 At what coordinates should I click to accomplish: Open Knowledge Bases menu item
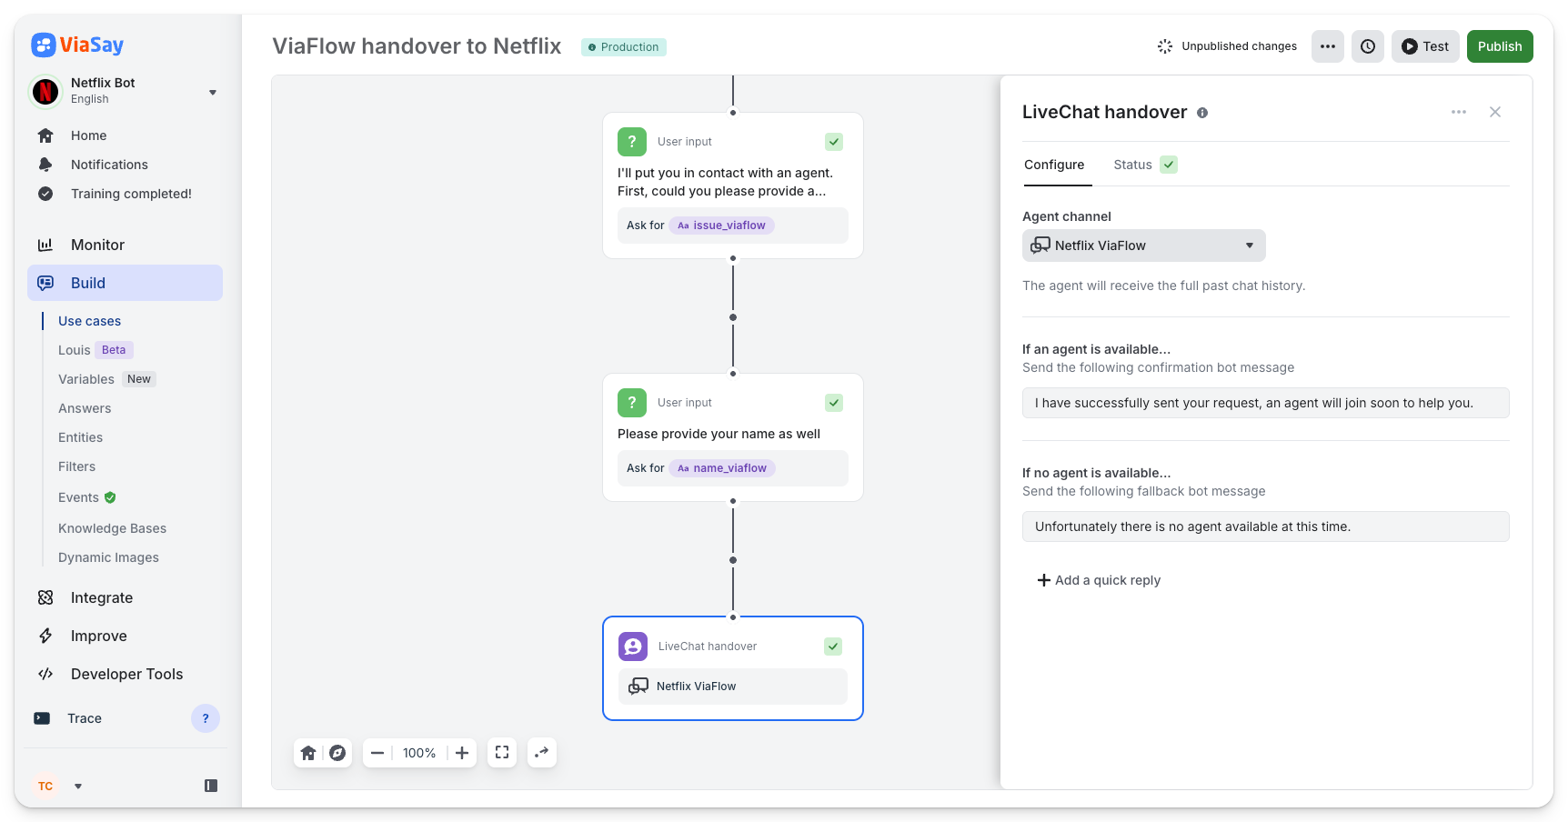pos(112,528)
